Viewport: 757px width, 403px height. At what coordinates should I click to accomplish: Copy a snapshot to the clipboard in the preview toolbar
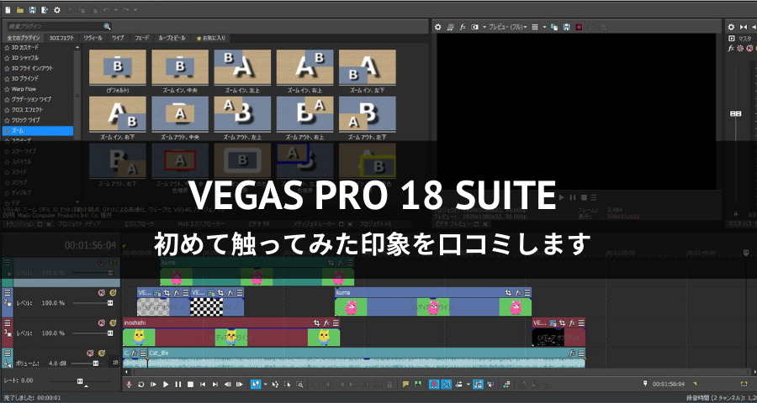click(554, 28)
